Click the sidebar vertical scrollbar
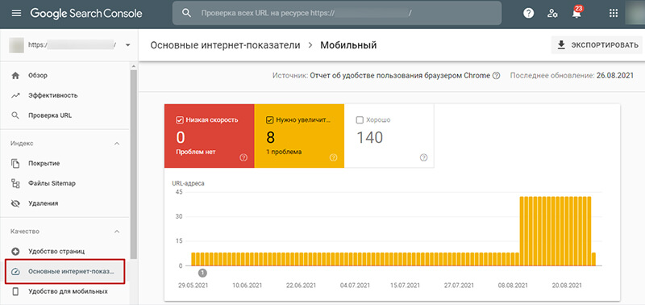The width and height of the screenshot is (645, 305). point(133,164)
